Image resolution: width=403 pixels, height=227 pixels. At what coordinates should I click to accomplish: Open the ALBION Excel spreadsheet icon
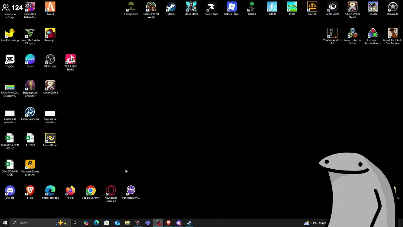[30, 140]
